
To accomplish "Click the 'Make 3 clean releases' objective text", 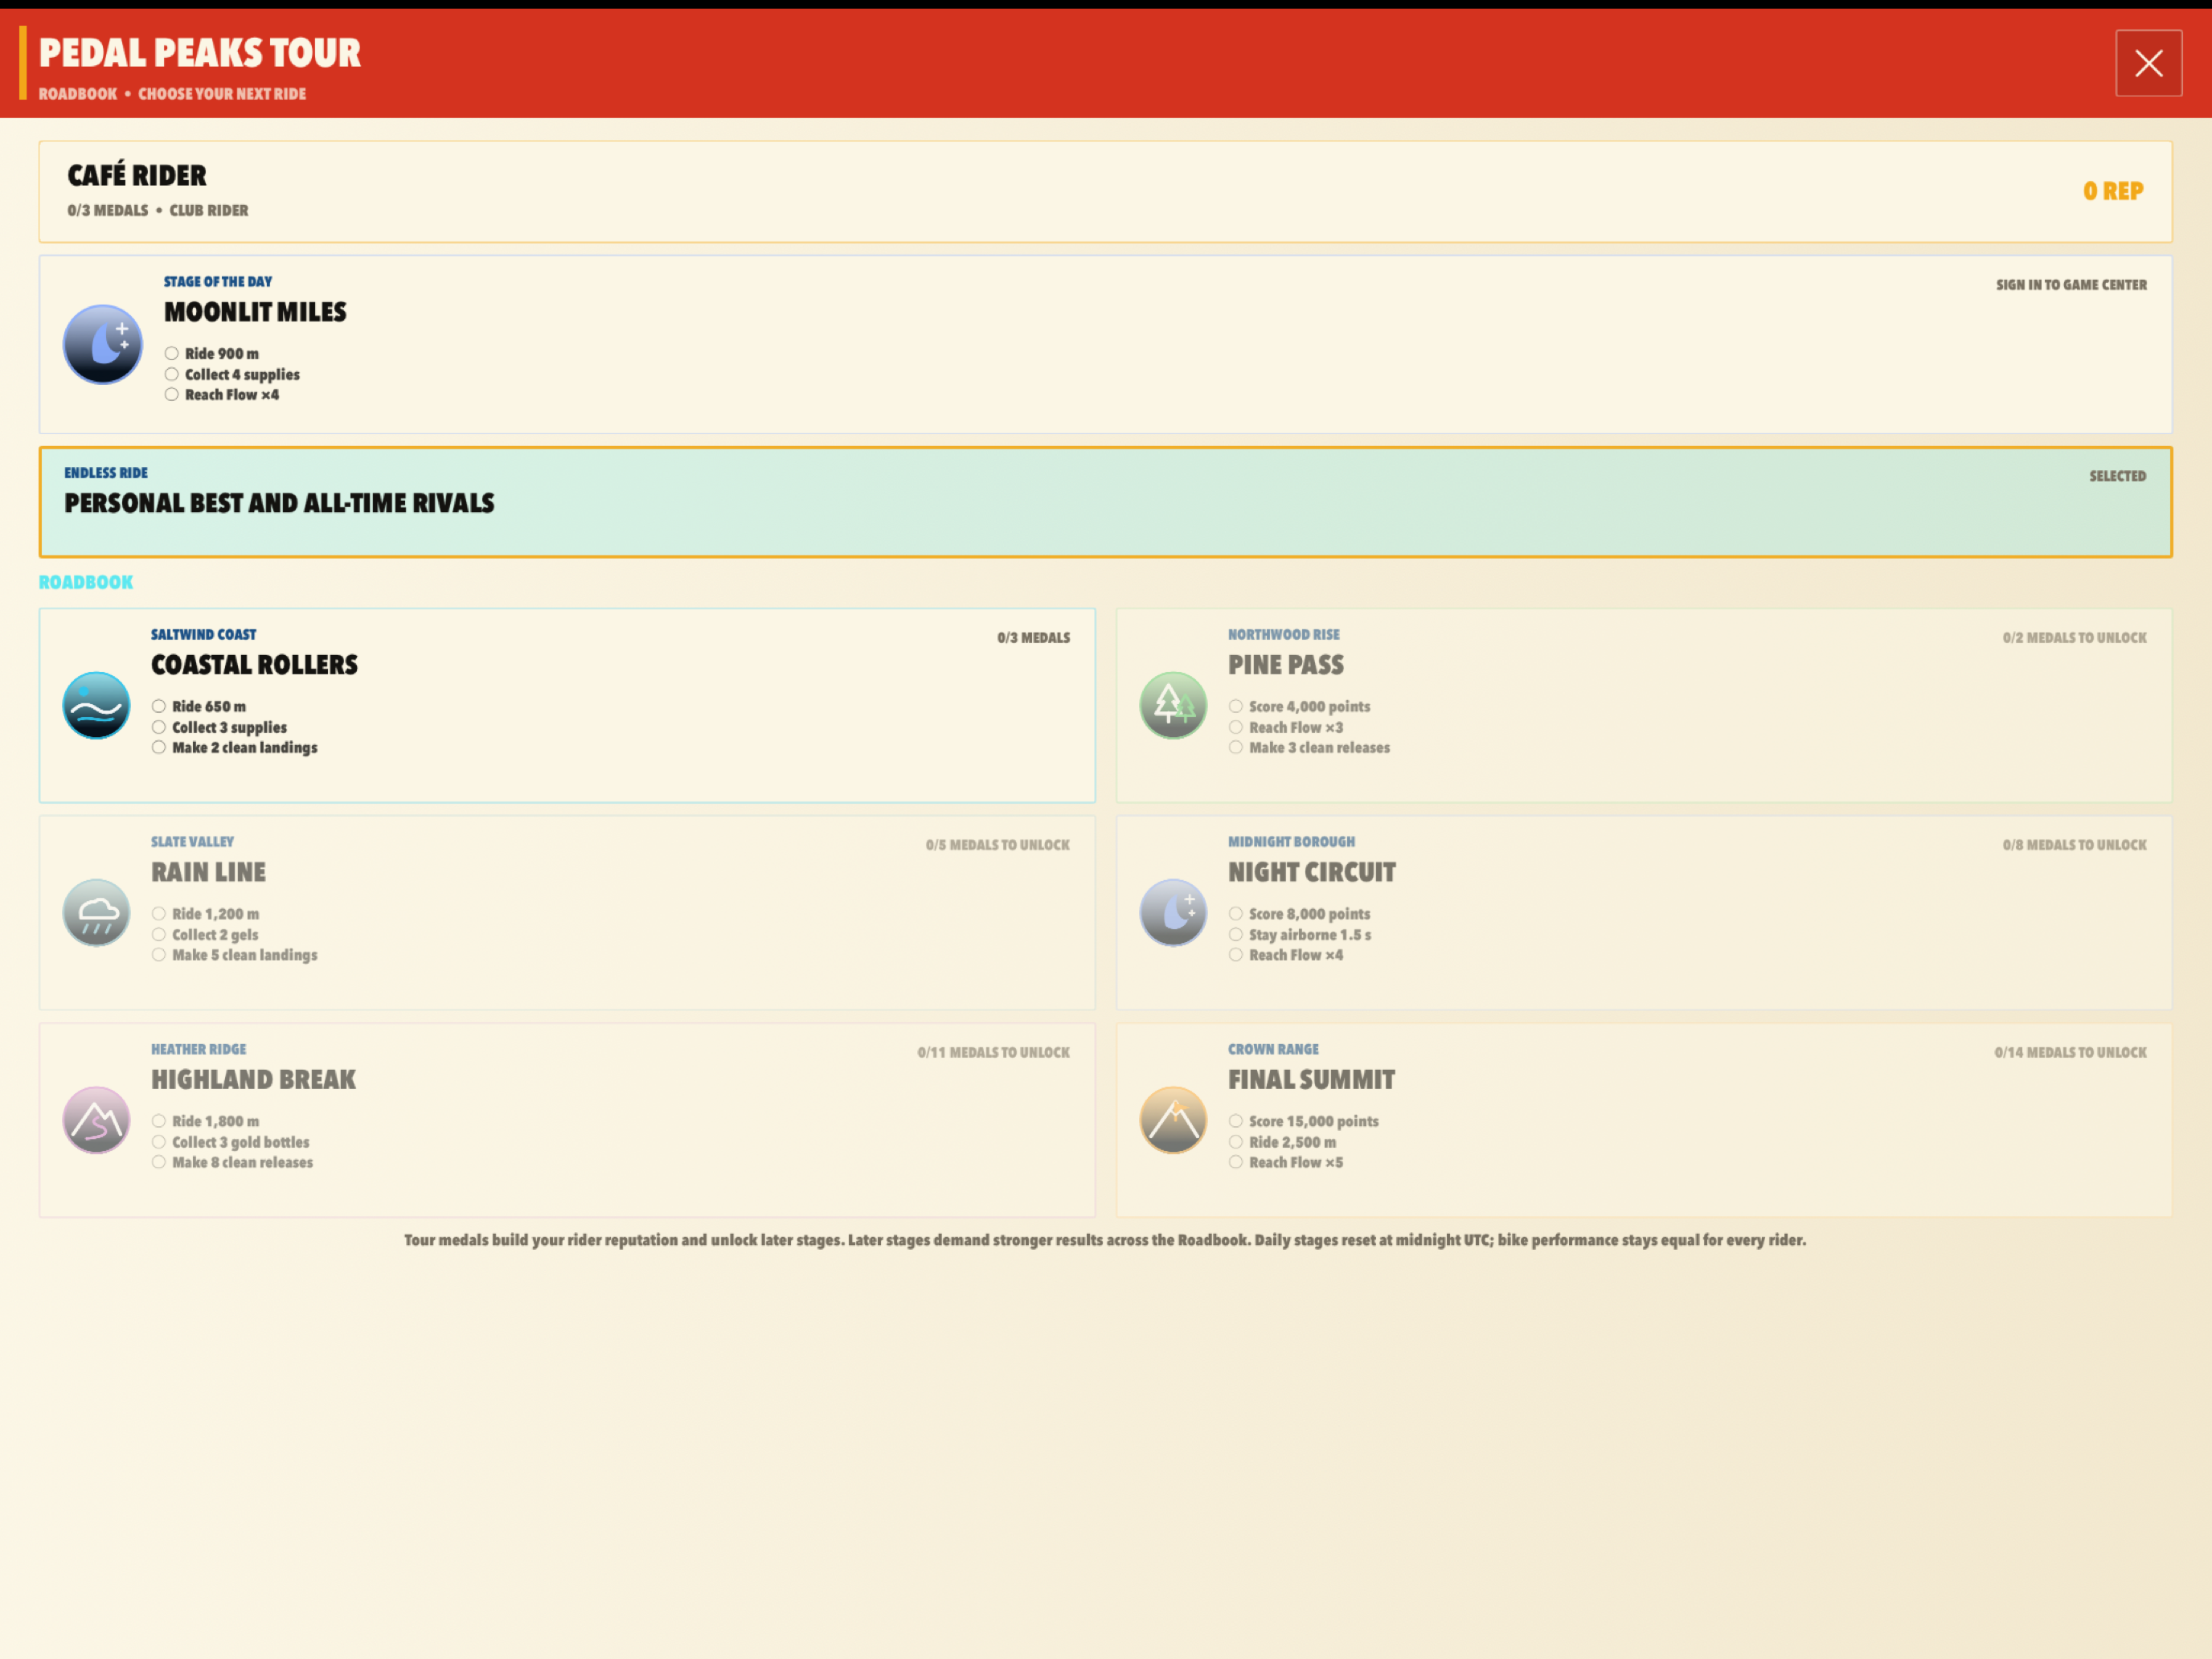I will tap(1319, 747).
